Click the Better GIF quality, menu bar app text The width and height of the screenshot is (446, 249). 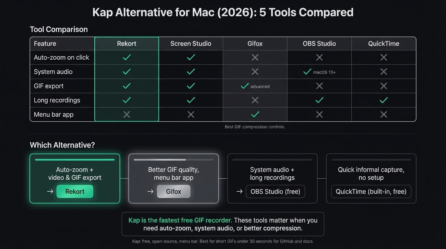click(173, 173)
